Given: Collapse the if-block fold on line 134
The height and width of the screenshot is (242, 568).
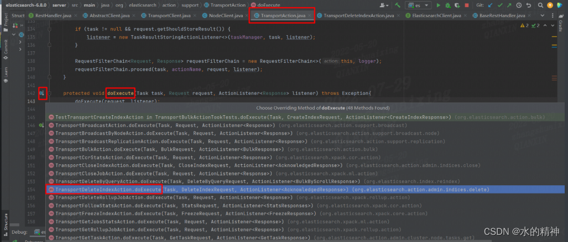Looking at the screenshot, I should pyautogui.click(x=49, y=29).
